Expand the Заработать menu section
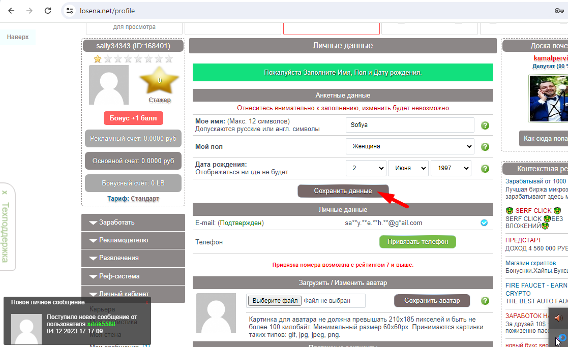This screenshot has width=568, height=347. click(133, 223)
